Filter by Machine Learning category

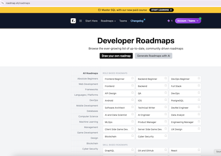[x=88, y=122]
